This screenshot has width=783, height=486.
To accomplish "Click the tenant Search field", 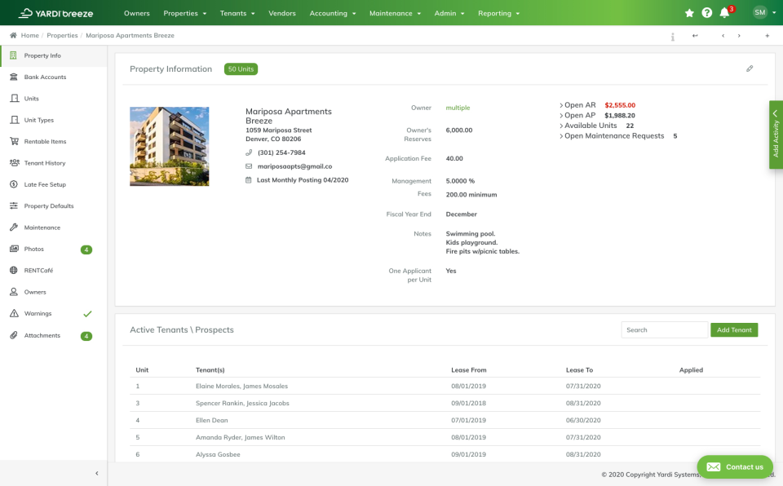I will tap(665, 329).
